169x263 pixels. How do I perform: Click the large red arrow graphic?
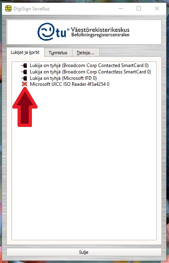tap(25, 107)
